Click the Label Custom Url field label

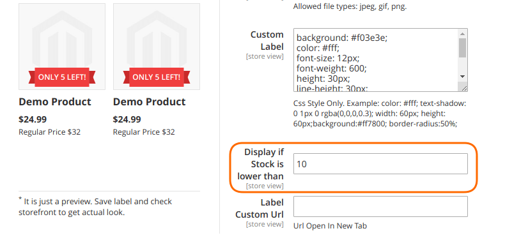coord(260,209)
